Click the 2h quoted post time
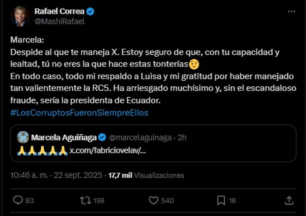 (182, 137)
